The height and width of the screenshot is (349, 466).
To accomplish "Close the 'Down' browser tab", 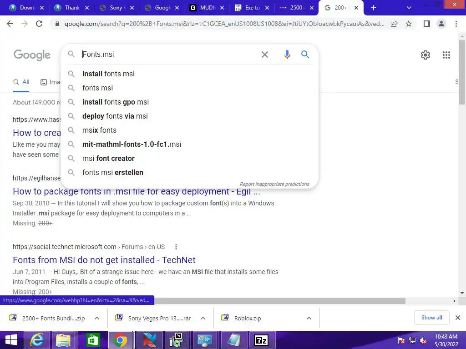I will coord(42,8).
